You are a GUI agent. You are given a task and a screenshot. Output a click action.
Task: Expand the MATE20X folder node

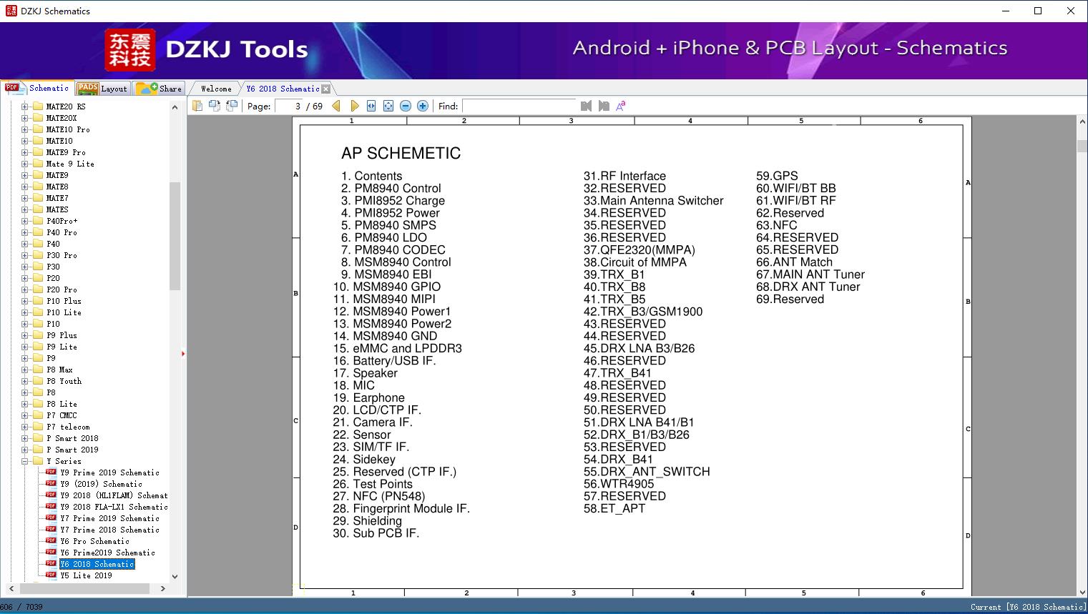pos(25,118)
